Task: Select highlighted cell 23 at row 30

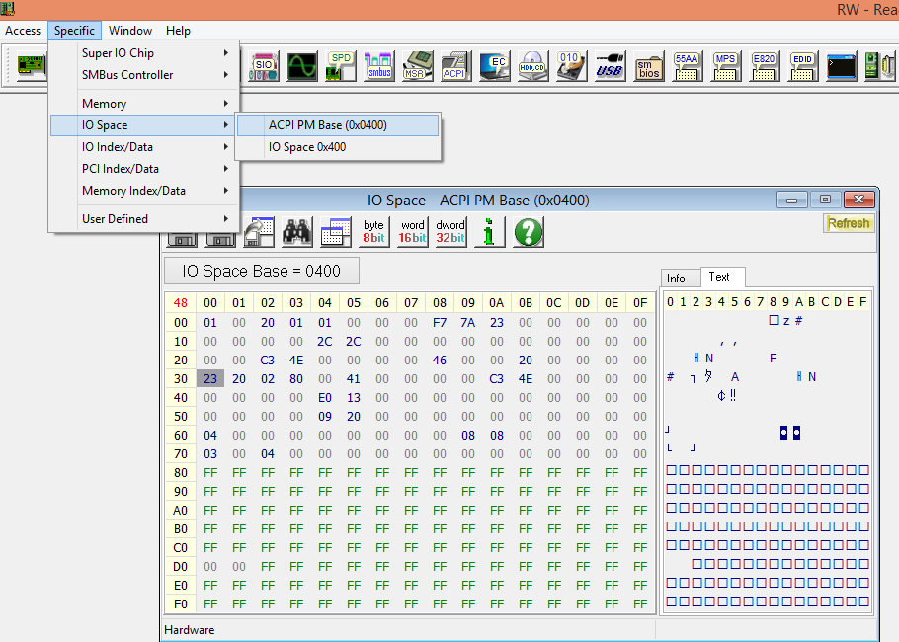Action: pyautogui.click(x=210, y=379)
